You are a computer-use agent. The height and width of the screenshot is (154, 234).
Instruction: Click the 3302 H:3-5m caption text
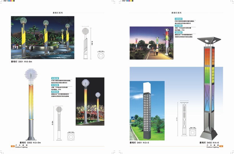click(x=30, y=143)
